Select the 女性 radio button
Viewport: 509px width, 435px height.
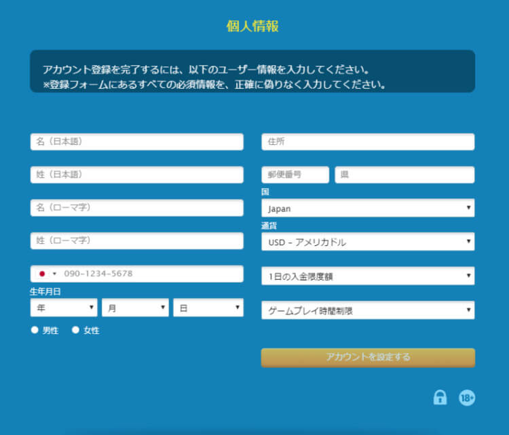coord(75,331)
